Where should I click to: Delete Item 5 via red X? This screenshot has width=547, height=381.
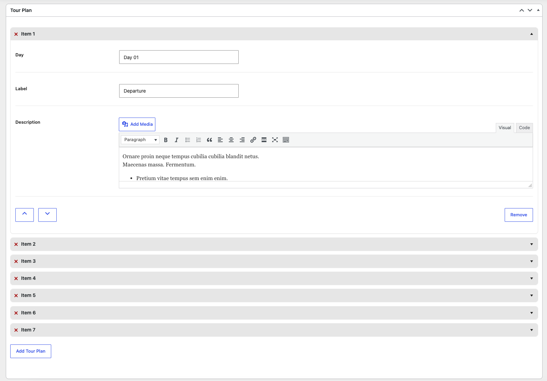[x=16, y=296]
